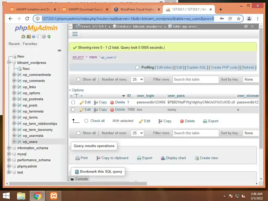Expand the mysql database node
Viewport: 268px width, 201px height.
pyautogui.click(x=9, y=154)
